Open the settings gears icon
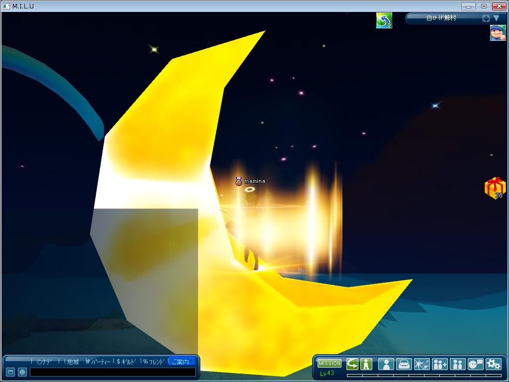509x382 pixels. (494, 364)
